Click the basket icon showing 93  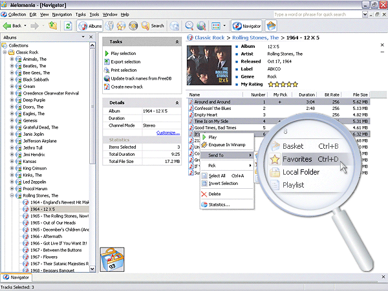[112, 259]
